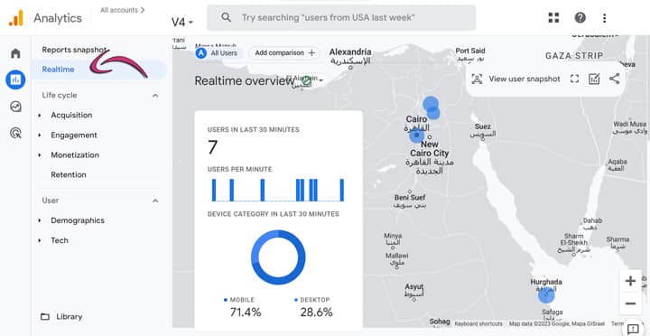
Task: Open the Explore icon in left rail
Action: click(15, 107)
